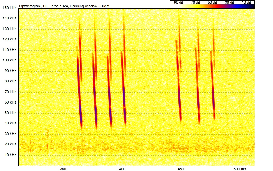This screenshot has height=171, width=273.
Task: Click the -90 dB legend label
Action: (x=178, y=3)
